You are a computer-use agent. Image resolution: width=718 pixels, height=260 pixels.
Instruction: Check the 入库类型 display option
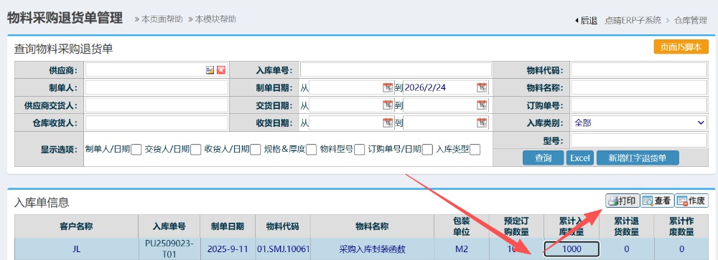[x=475, y=150]
